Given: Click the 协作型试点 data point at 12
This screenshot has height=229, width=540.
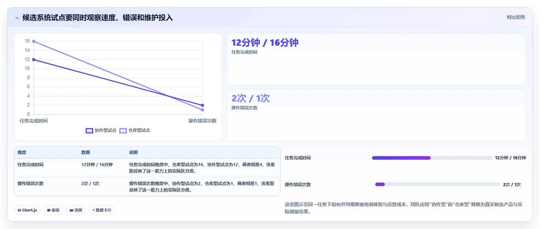Looking at the screenshot, I should tap(34, 60).
